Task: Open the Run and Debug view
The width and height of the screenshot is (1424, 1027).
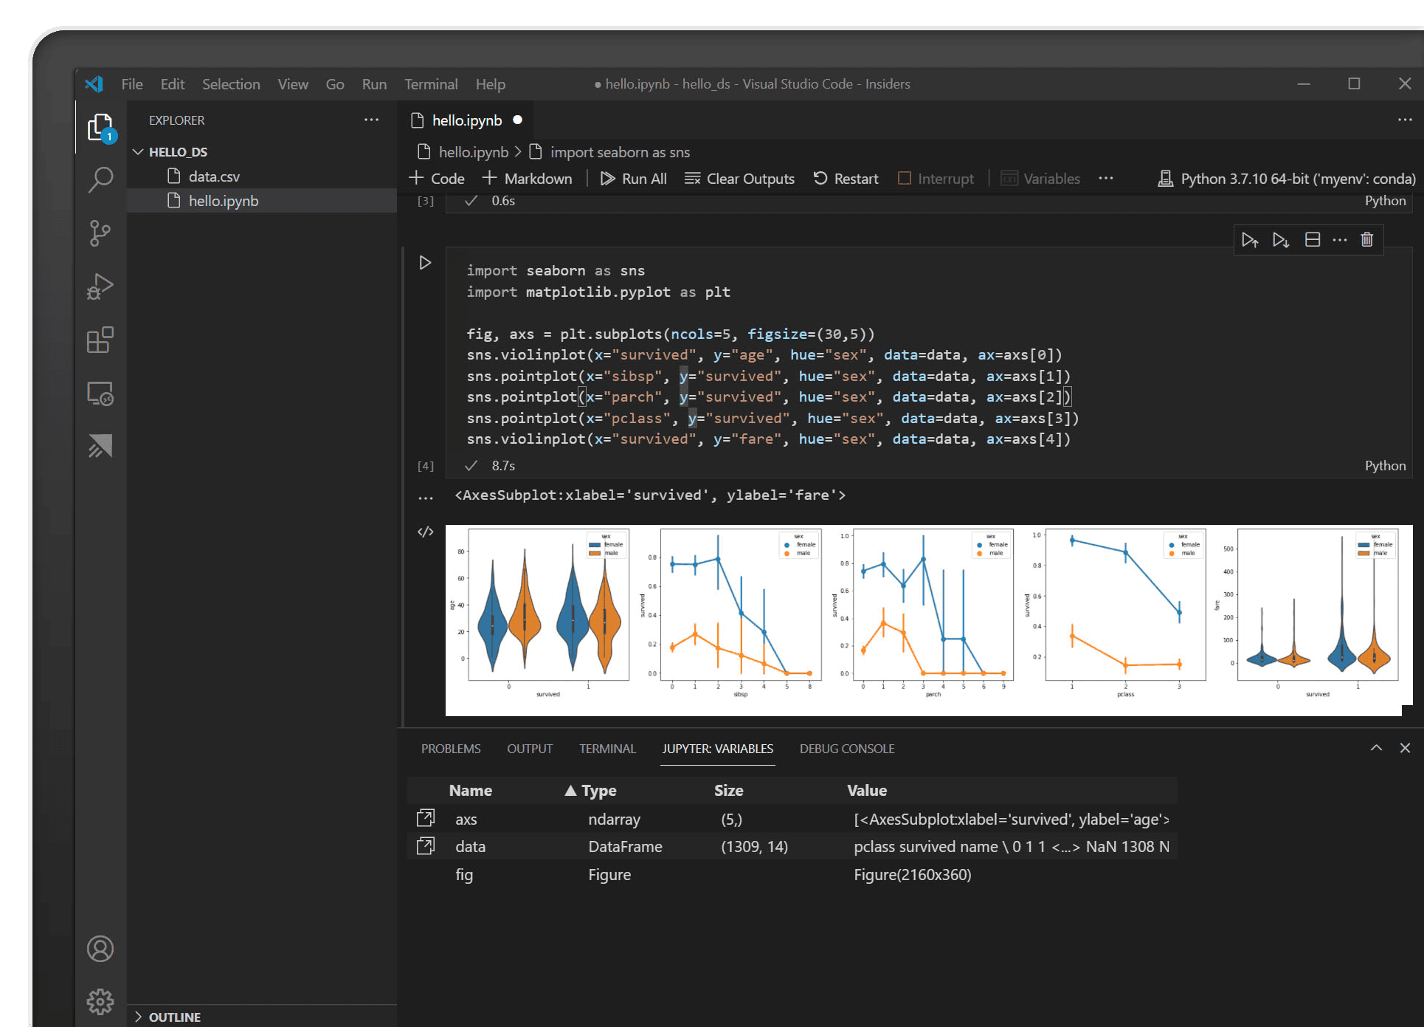Action: 100,287
